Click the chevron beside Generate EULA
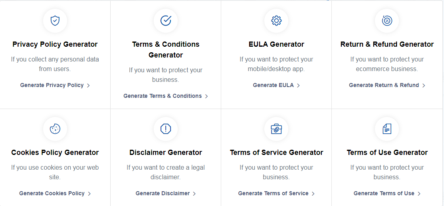 pos(298,85)
